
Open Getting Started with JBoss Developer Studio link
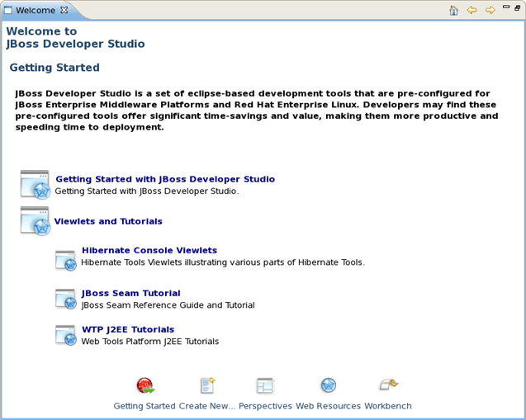(x=165, y=179)
